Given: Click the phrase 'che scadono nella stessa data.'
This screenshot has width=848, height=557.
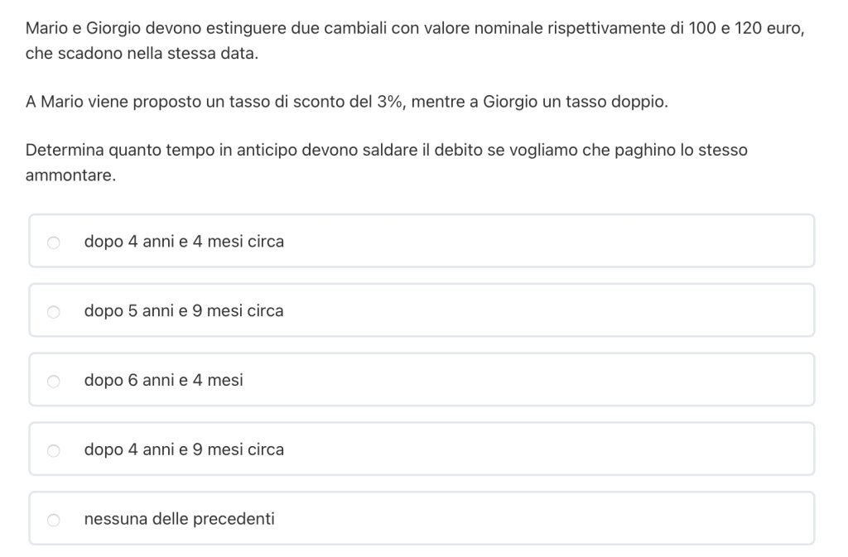Looking at the screenshot, I should pos(142,54).
